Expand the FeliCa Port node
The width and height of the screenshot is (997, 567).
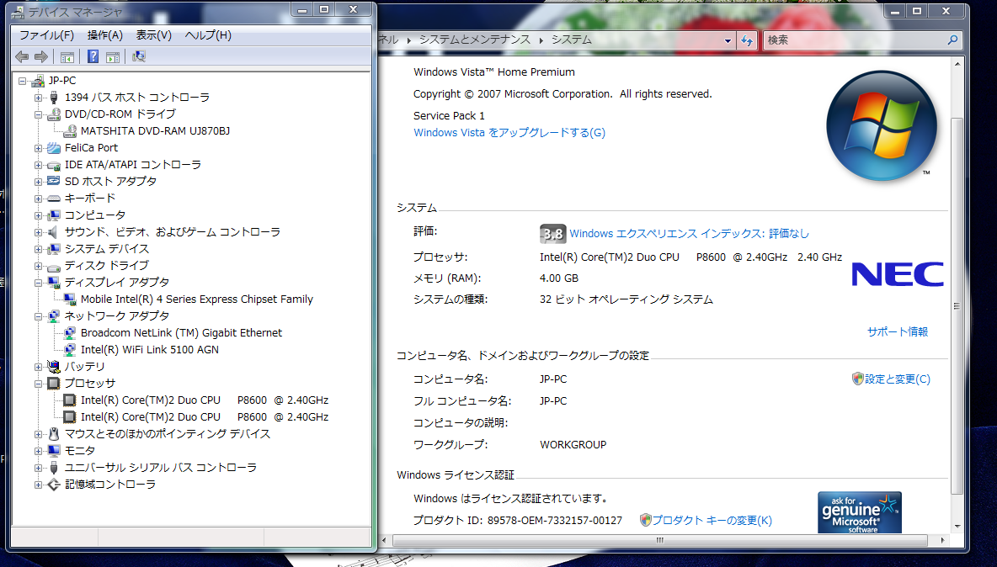pos(38,148)
